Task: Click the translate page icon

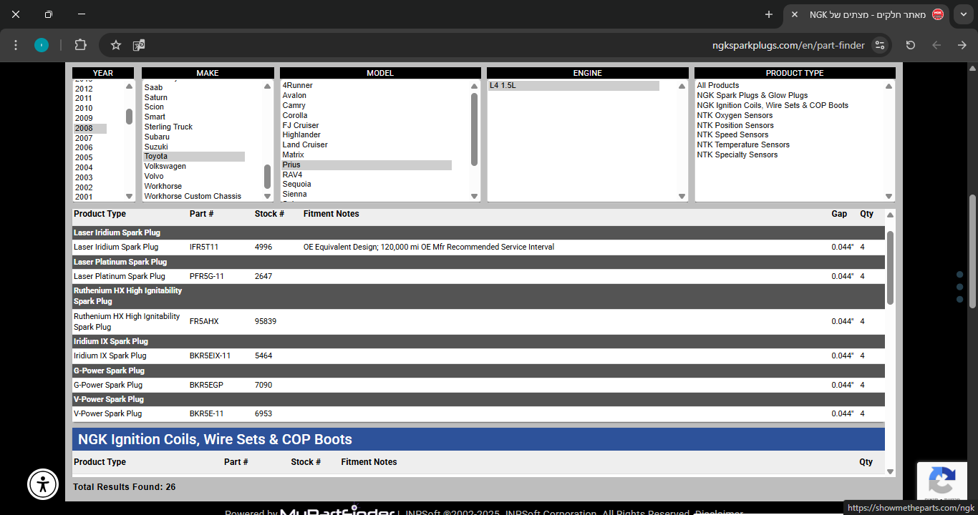Action: 139,45
